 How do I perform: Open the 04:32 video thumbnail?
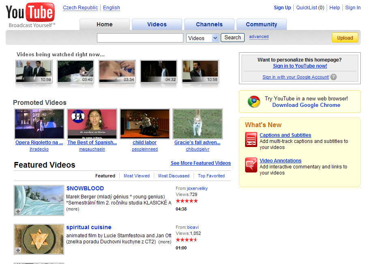[x=159, y=71]
